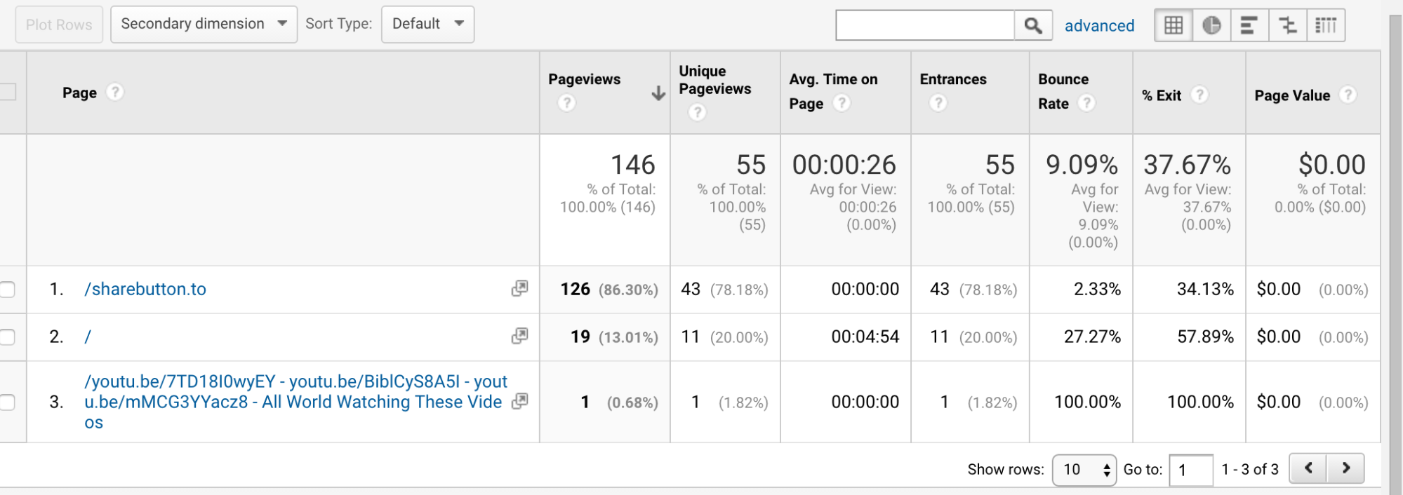Sort table by Pageviews column header

point(584,79)
